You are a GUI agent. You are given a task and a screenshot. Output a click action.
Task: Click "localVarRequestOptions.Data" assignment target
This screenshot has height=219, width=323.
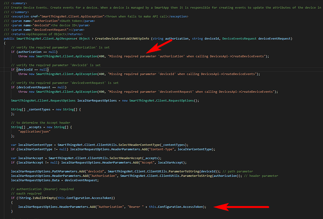point(35,180)
